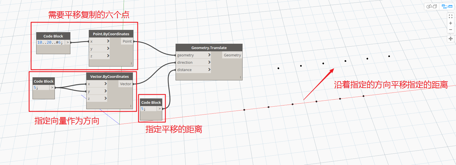Select title of Code Block with 10..20..#6

(x=53, y=36)
